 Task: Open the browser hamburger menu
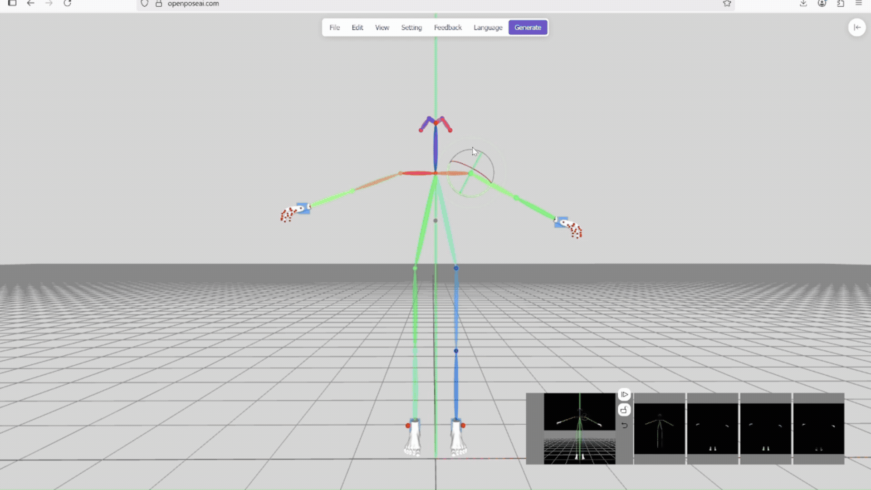pyautogui.click(x=858, y=4)
